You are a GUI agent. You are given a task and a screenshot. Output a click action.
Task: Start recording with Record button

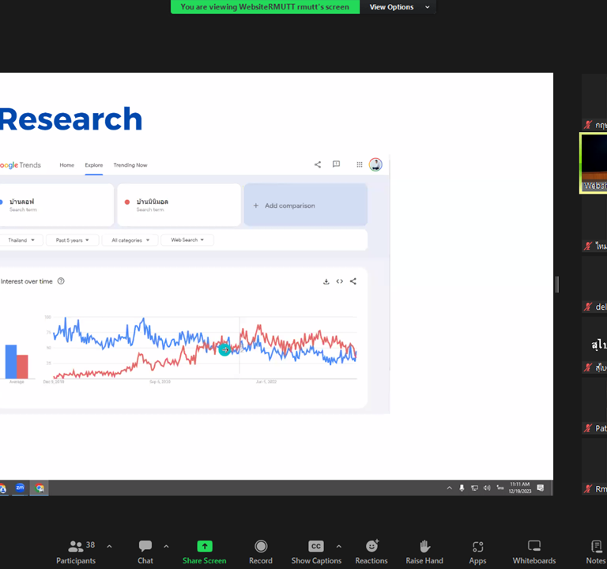click(261, 552)
